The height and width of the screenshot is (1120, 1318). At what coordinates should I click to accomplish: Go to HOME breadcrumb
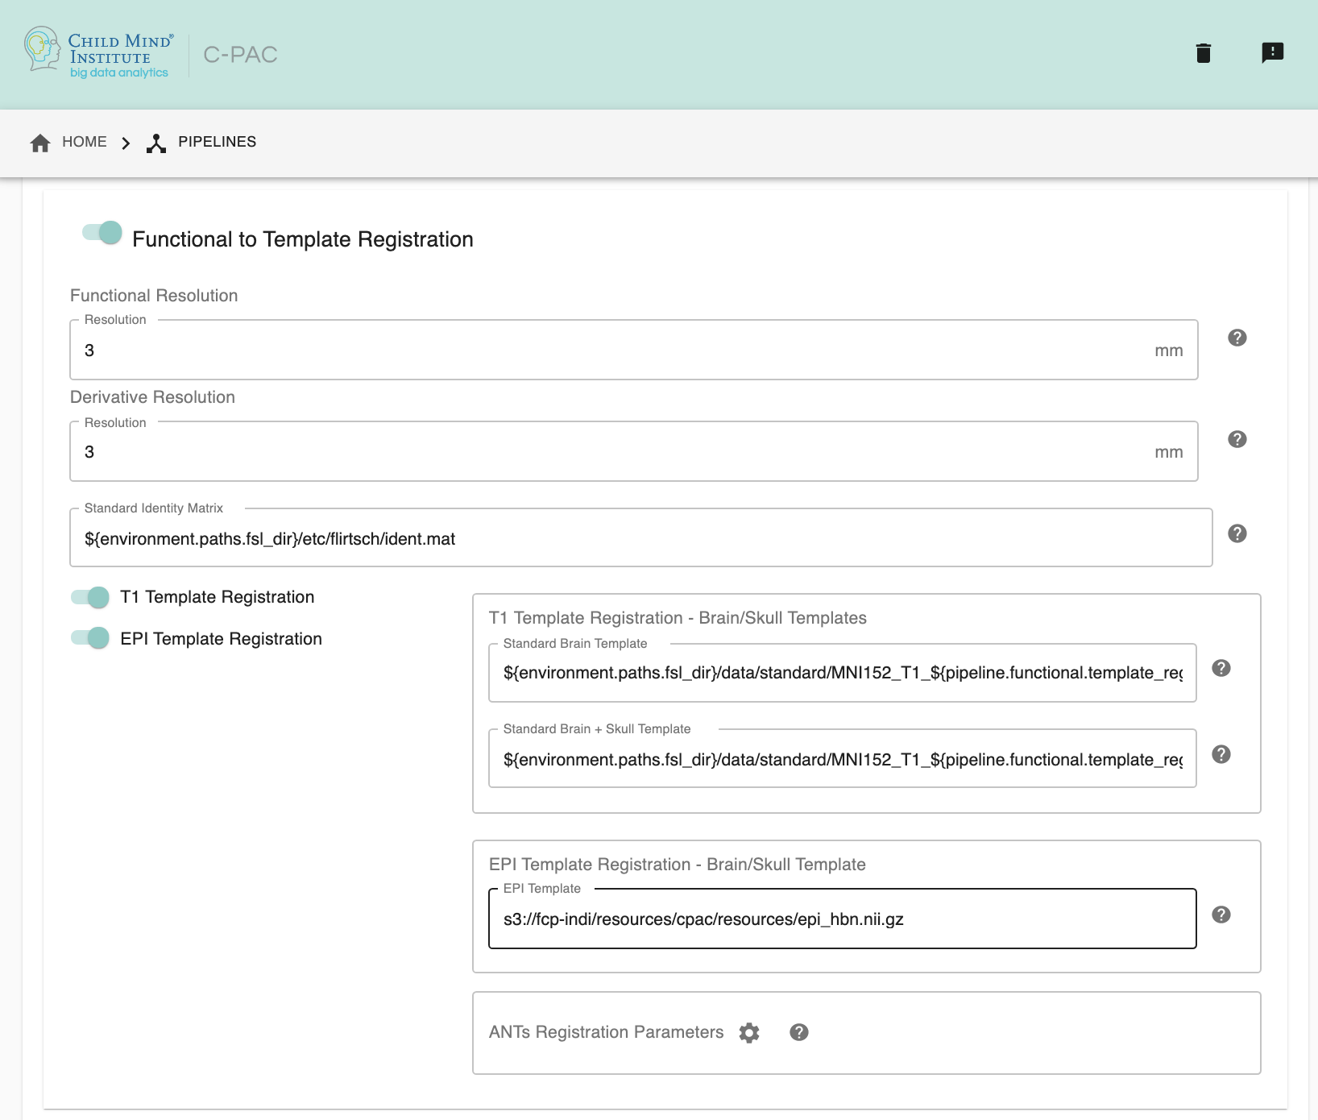(x=68, y=143)
